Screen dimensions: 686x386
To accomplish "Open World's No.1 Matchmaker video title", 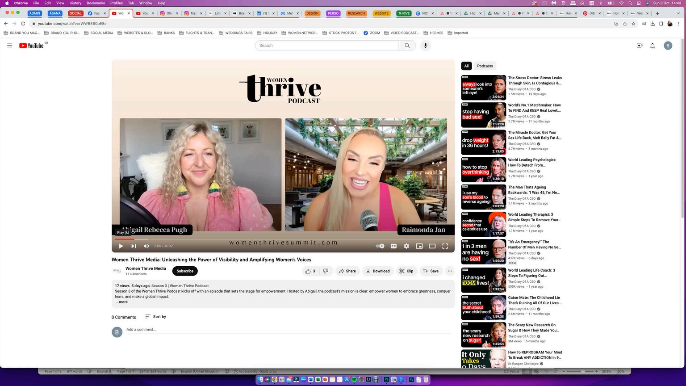I will (x=535, y=108).
